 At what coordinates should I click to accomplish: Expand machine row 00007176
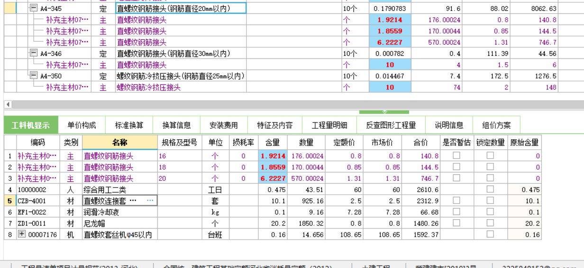pyautogui.click(x=22, y=234)
